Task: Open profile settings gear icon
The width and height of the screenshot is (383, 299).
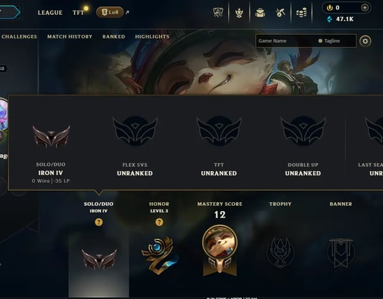Action: tap(365, 41)
